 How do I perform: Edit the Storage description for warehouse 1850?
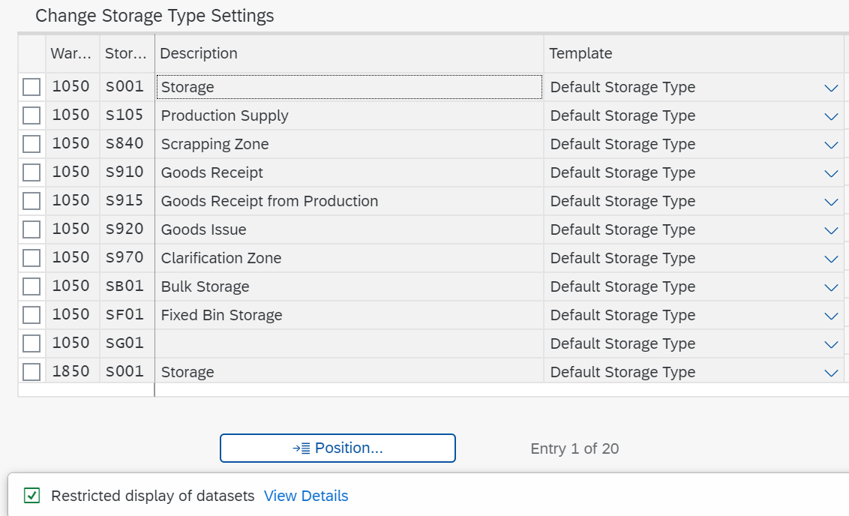pyautogui.click(x=349, y=372)
